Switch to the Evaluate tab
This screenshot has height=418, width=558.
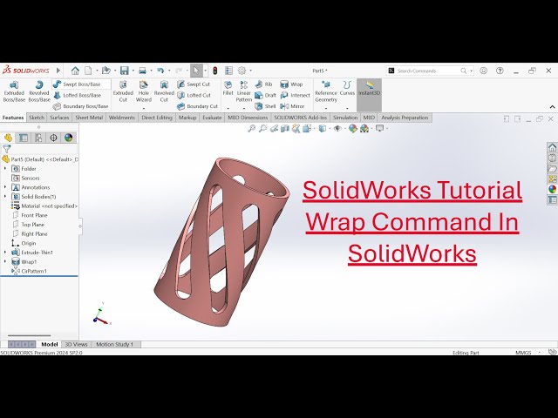pyautogui.click(x=212, y=118)
